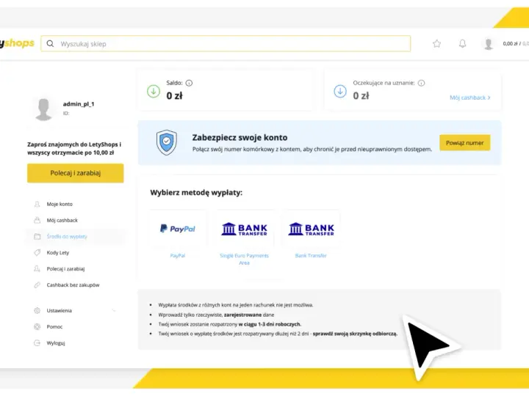Click the Środki do wypłaty wallet icon
529x396 pixels.
tap(37, 236)
